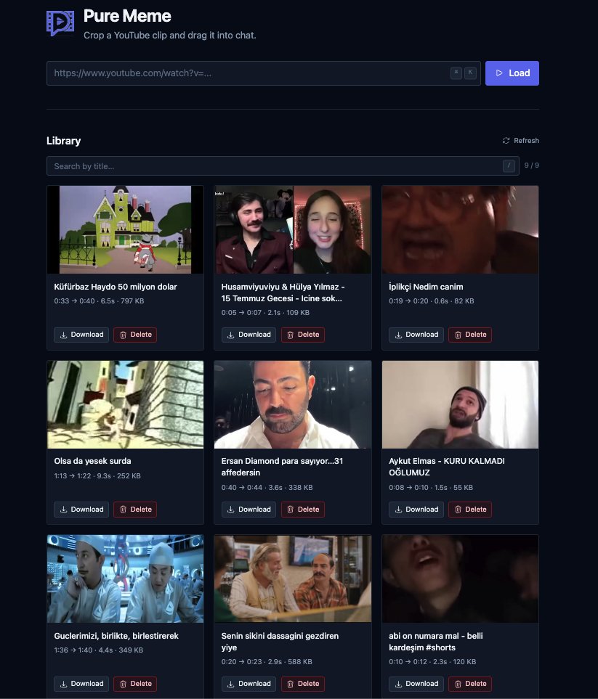The image size is (598, 699).
Task: Click the Library heading
Action: click(x=63, y=141)
